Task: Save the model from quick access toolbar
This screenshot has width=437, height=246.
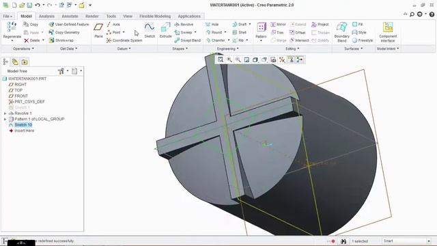Action: click(29, 5)
